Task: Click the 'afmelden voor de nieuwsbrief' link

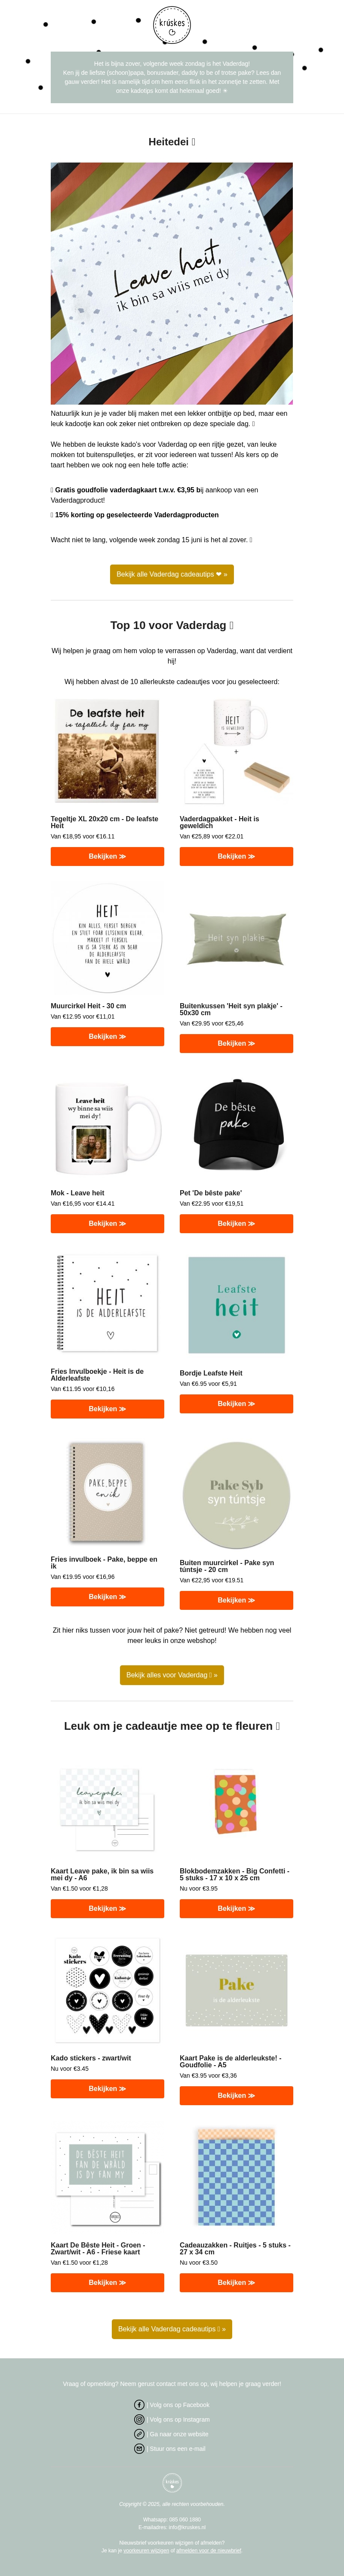Action: tap(209, 2550)
